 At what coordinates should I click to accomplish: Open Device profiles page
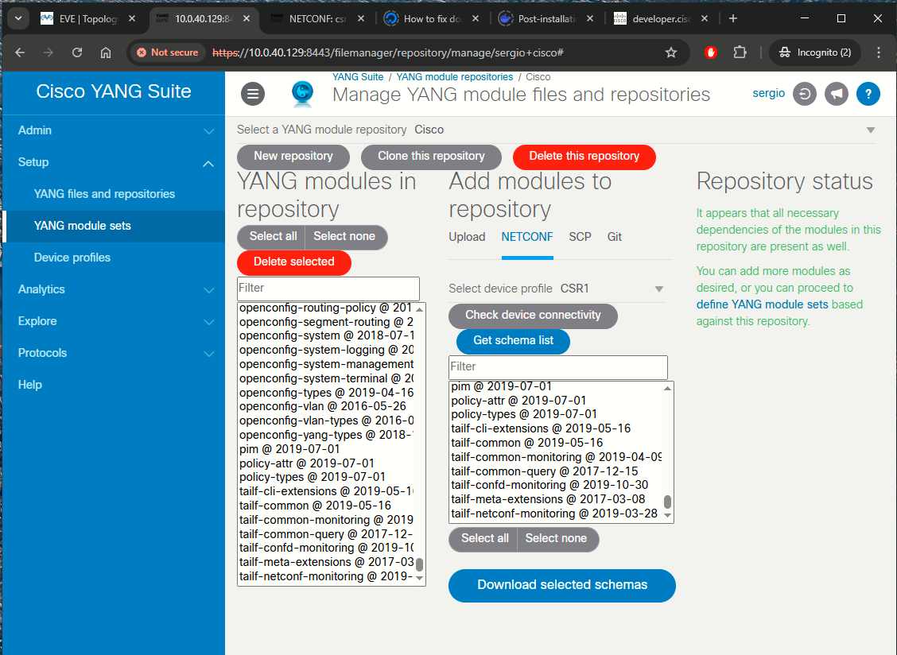tap(113, 258)
